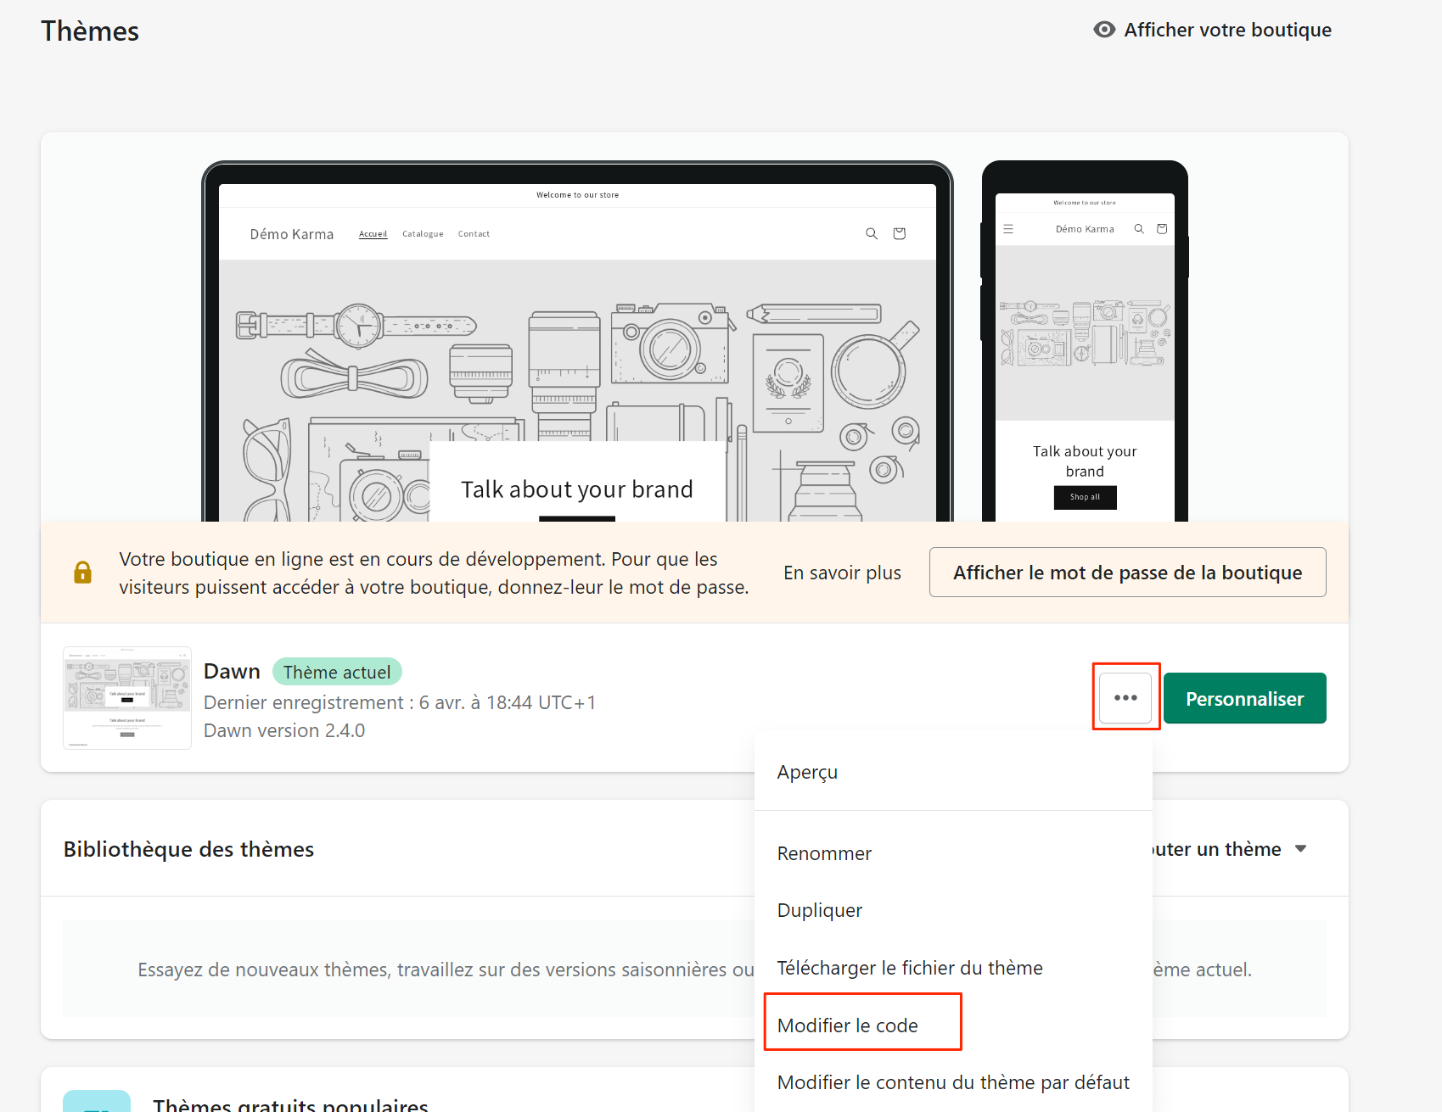Viewport: 1442px width, 1112px height.
Task: Click Afficher le mot de passe de la boutique
Action: point(1127,573)
